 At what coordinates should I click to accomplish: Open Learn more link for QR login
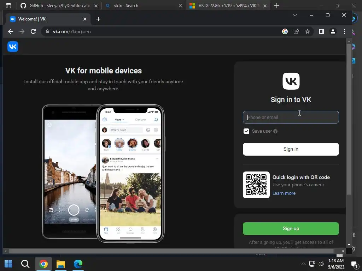[284, 193]
